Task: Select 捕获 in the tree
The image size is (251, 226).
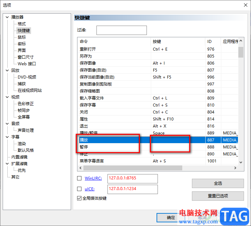Action: coord(22,84)
